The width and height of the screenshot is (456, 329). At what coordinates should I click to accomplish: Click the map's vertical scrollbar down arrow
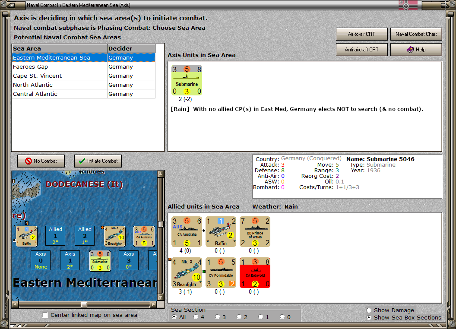click(161, 297)
